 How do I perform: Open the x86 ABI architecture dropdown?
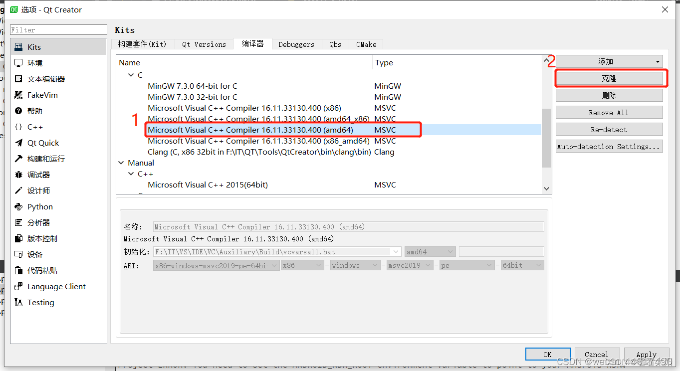click(x=303, y=265)
